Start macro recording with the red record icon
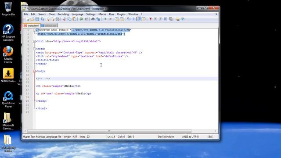 click(x=151, y=19)
